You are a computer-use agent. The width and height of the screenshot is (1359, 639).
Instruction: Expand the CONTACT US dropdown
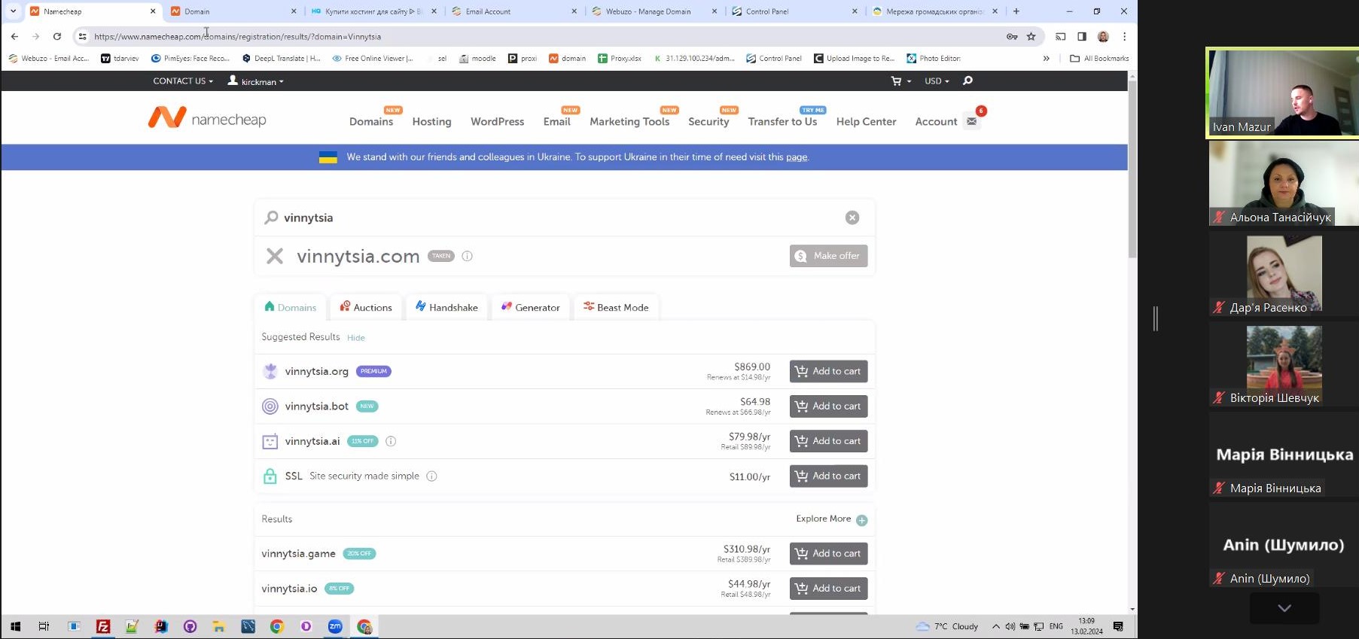click(182, 81)
